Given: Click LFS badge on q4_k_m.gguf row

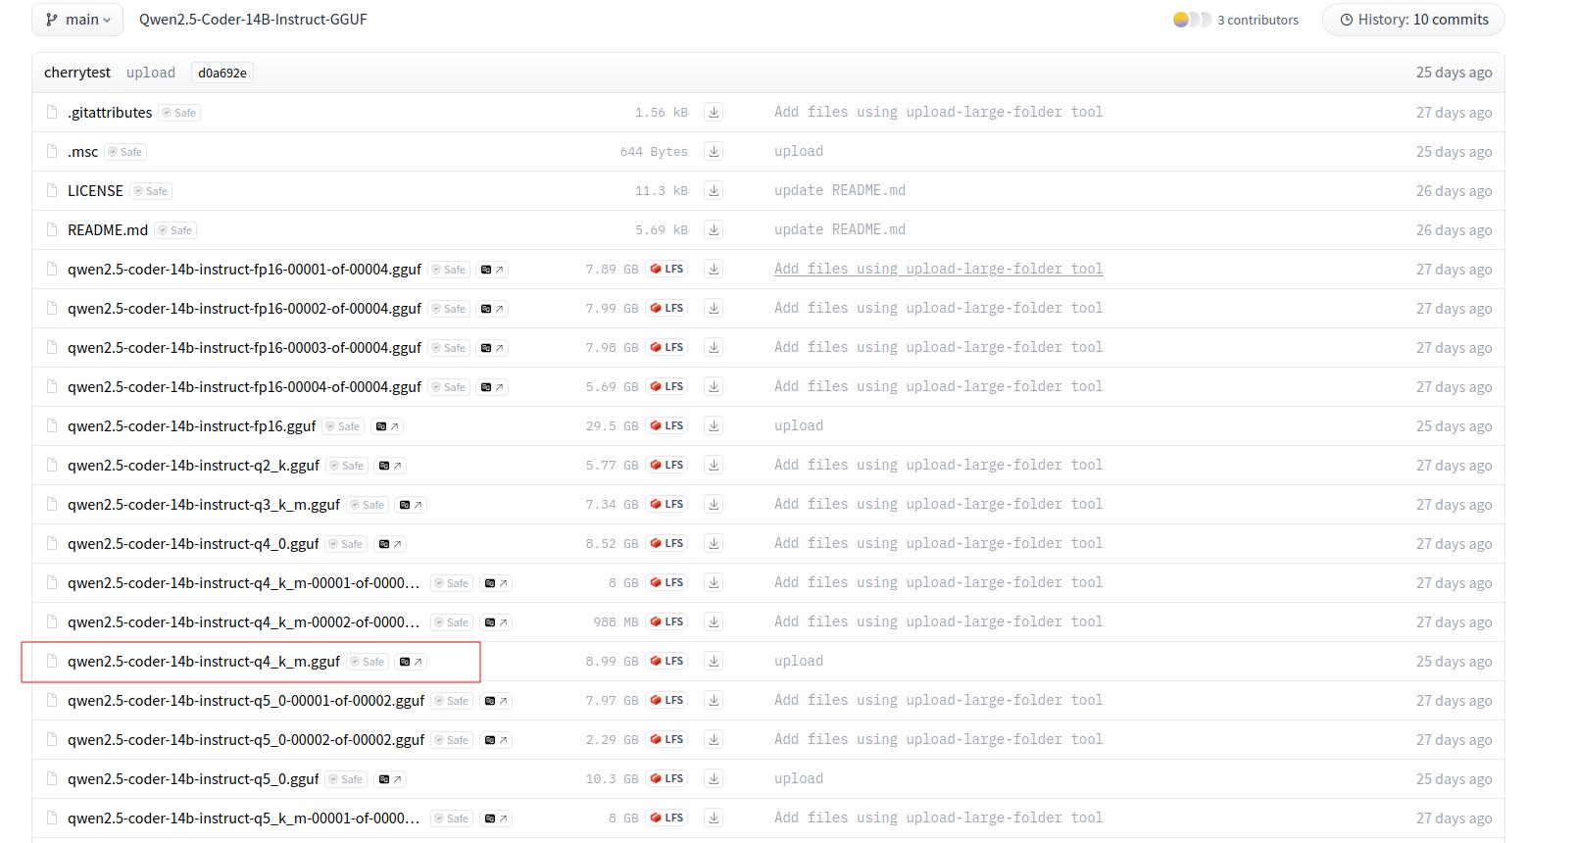Looking at the screenshot, I should pos(666,661).
